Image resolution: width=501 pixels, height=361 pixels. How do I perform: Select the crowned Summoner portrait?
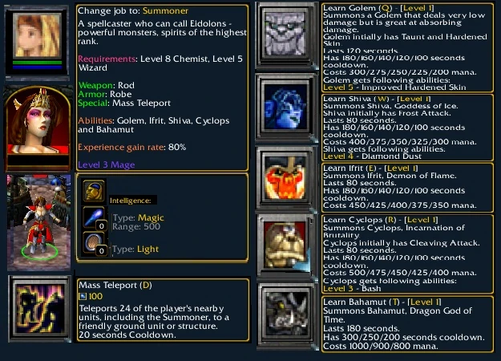[38, 128]
